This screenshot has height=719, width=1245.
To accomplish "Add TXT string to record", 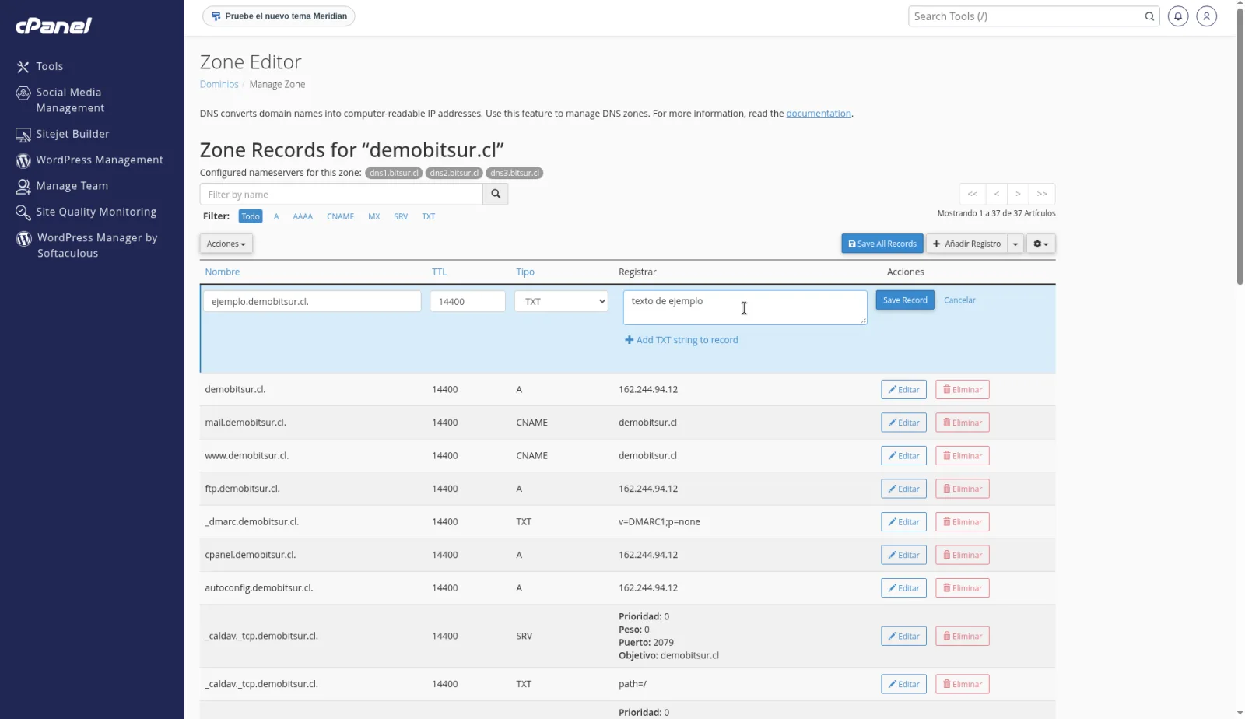I will click(x=682, y=340).
